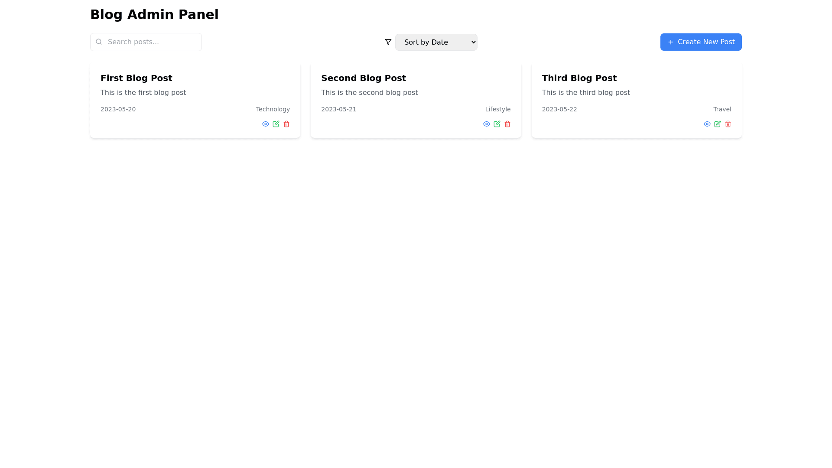This screenshot has height=468, width=832.
Task: Click the Lifestyle category tag
Action: (497, 109)
